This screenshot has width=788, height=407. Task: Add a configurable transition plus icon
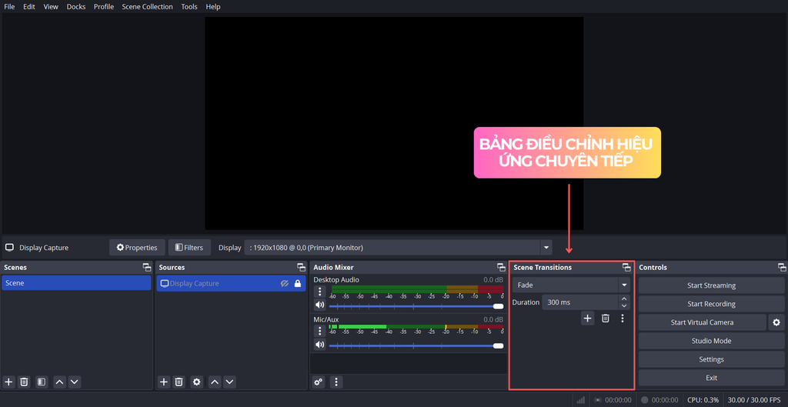pyautogui.click(x=587, y=318)
